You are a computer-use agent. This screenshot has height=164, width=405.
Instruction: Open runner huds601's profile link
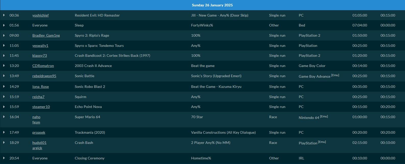coord(39,143)
